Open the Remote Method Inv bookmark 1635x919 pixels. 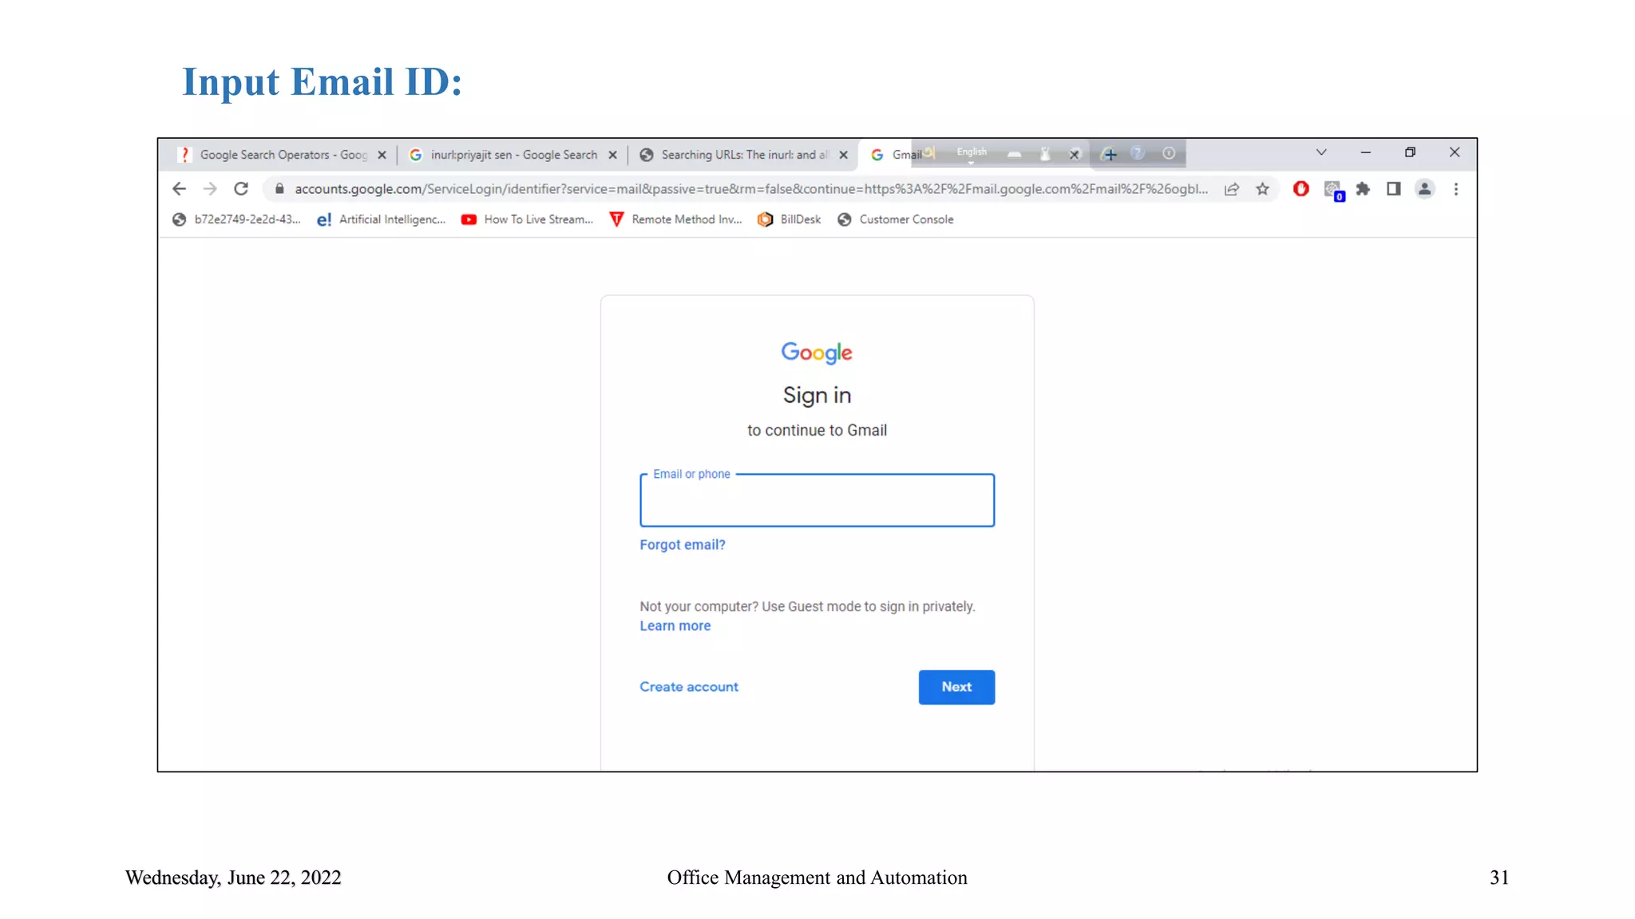coord(675,219)
